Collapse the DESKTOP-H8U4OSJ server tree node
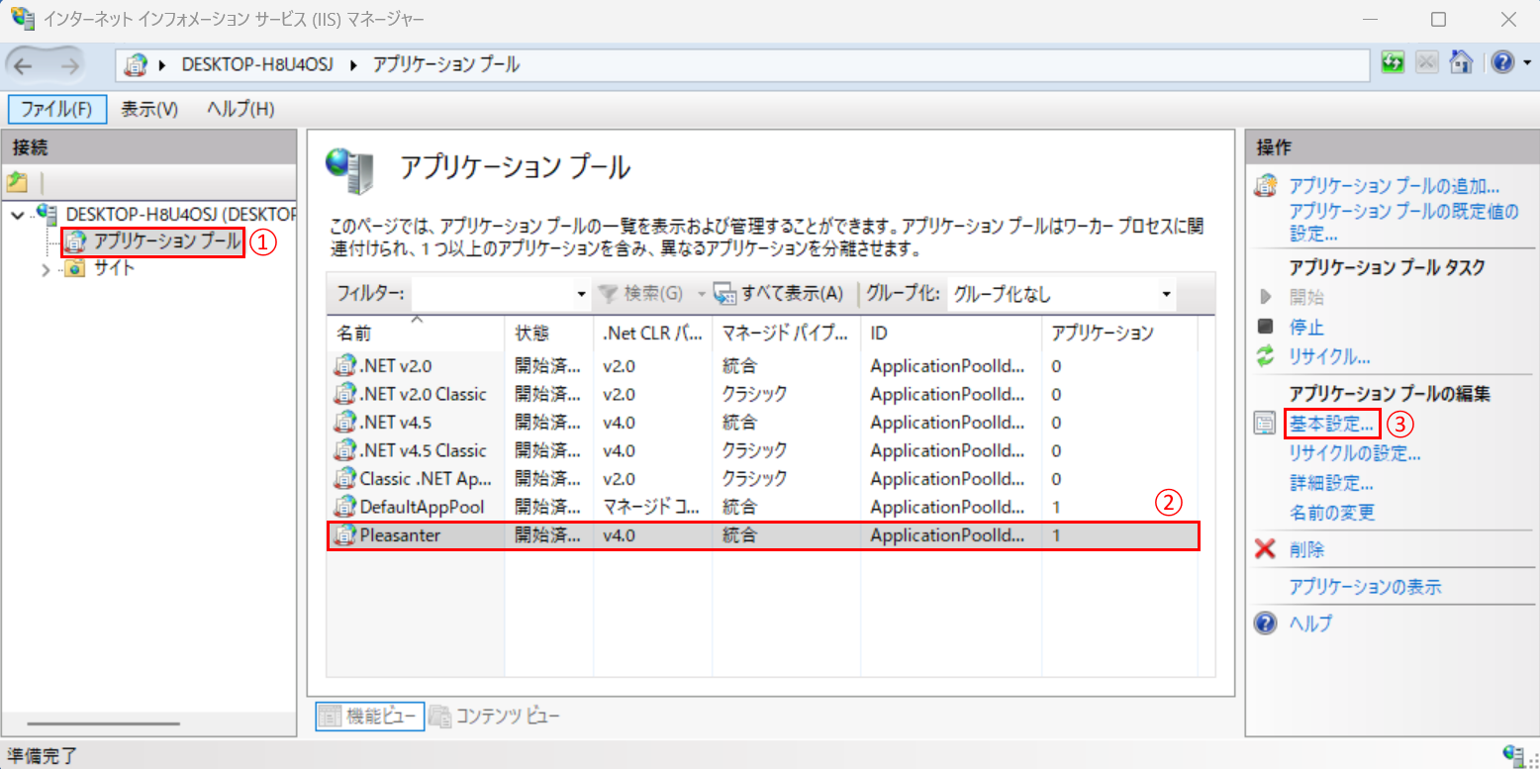The width and height of the screenshot is (1540, 769). (18, 214)
